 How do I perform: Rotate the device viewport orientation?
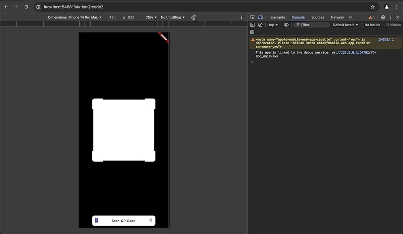[193, 17]
